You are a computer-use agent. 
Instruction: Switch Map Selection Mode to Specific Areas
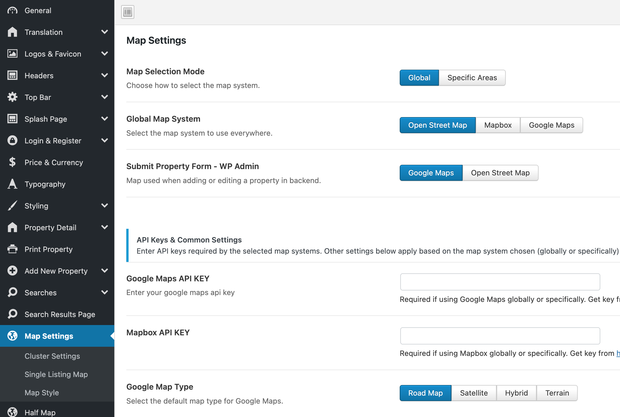(x=472, y=77)
